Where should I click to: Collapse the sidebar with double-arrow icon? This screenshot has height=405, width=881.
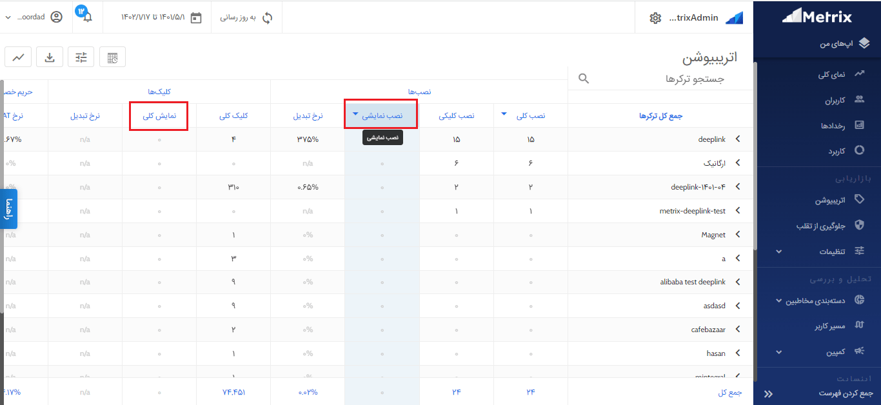[767, 393]
